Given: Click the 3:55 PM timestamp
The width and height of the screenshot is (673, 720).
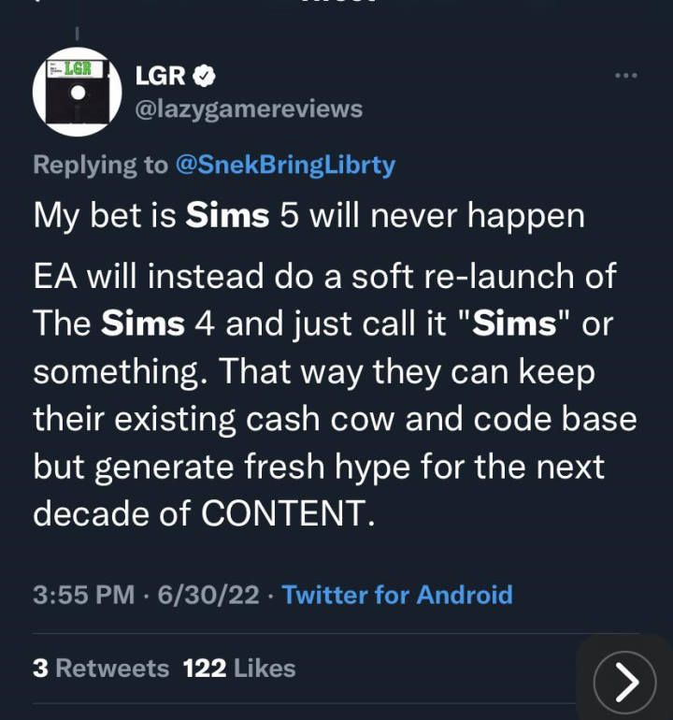Looking at the screenshot, I should [x=83, y=595].
